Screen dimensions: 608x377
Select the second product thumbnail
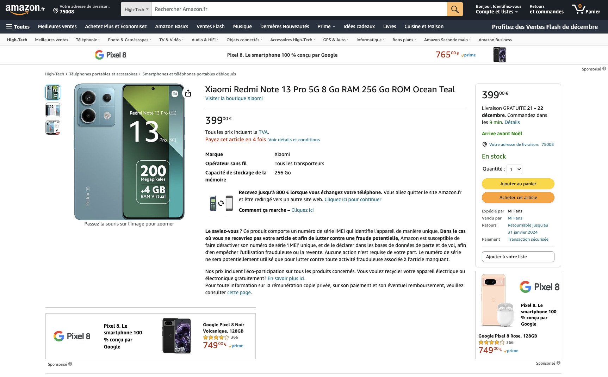53,110
